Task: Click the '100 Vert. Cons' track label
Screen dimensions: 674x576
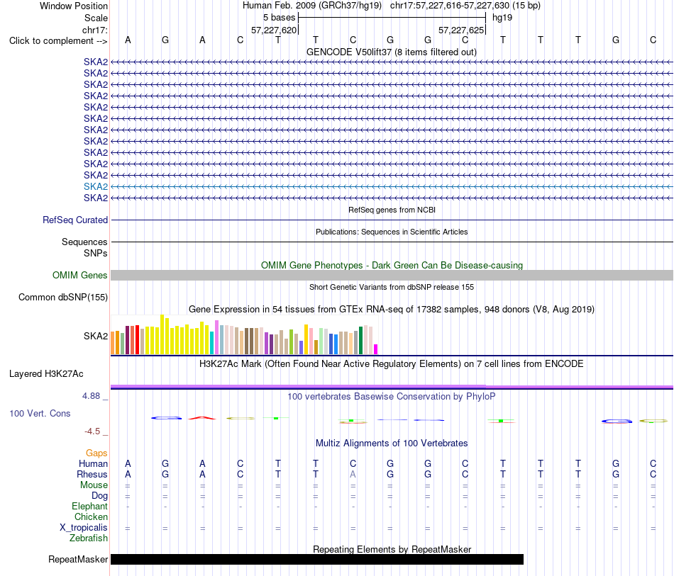Action: tap(40, 413)
